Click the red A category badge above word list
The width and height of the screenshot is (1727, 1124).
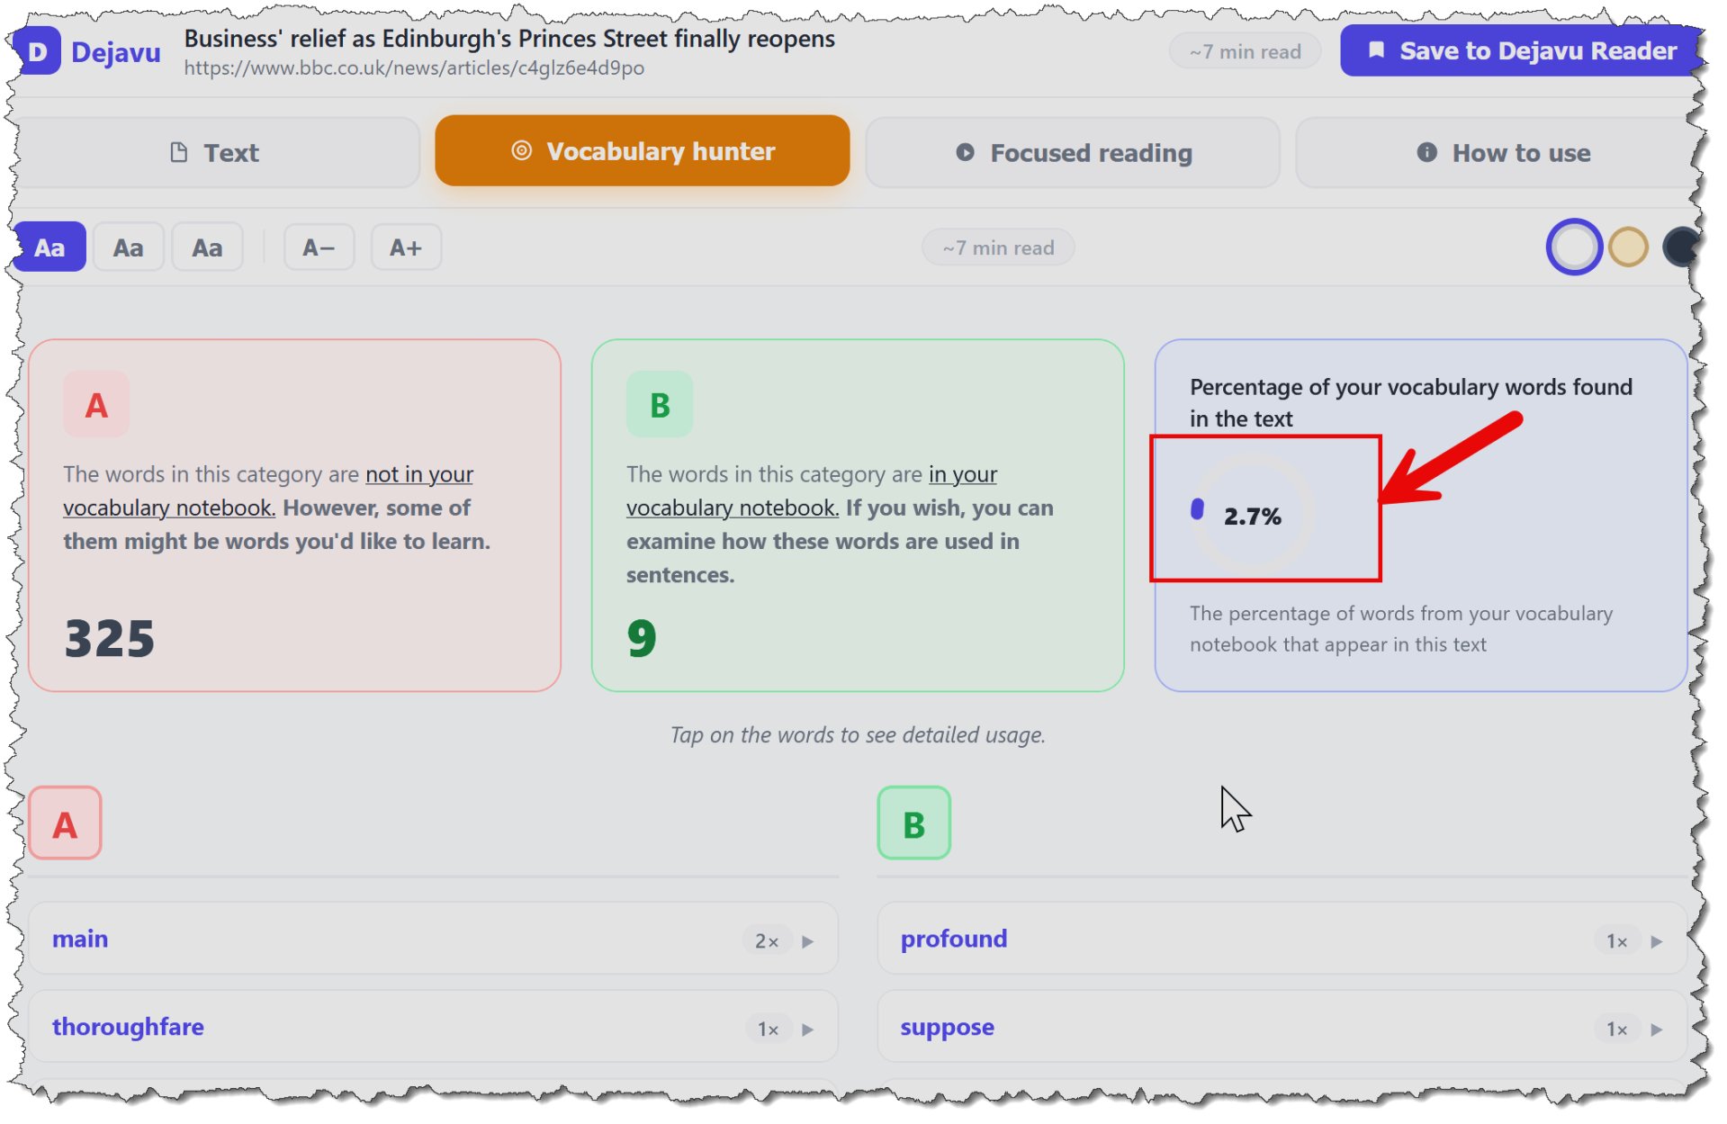pyautogui.click(x=65, y=823)
